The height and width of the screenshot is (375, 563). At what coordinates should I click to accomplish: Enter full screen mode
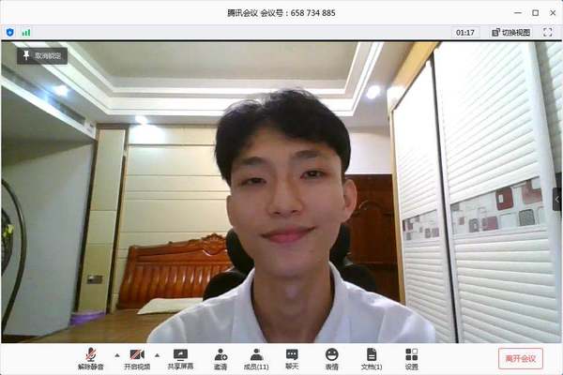pos(547,32)
